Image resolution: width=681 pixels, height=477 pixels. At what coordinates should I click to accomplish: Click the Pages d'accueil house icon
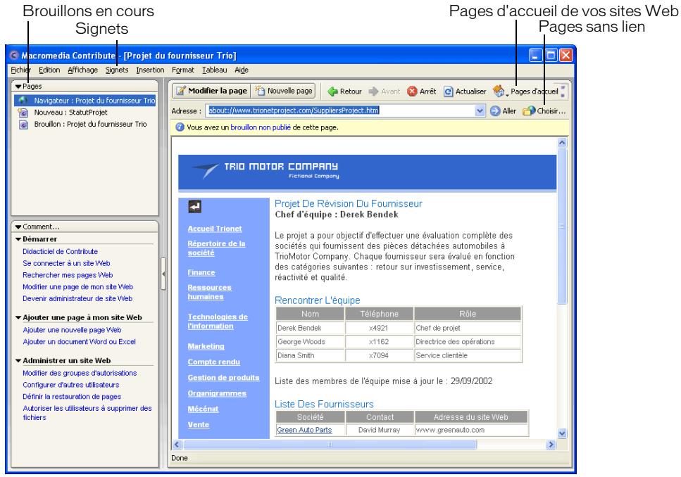click(498, 90)
